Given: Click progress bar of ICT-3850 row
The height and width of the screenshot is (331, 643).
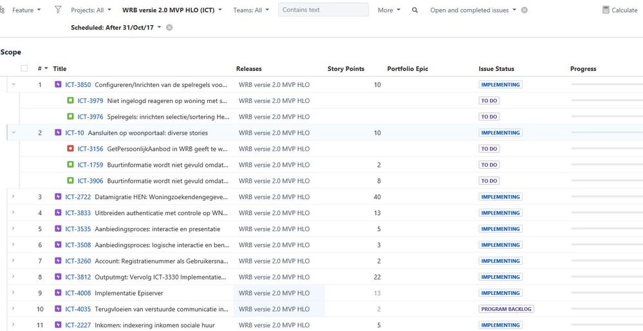Looking at the screenshot, I should click(607, 84).
